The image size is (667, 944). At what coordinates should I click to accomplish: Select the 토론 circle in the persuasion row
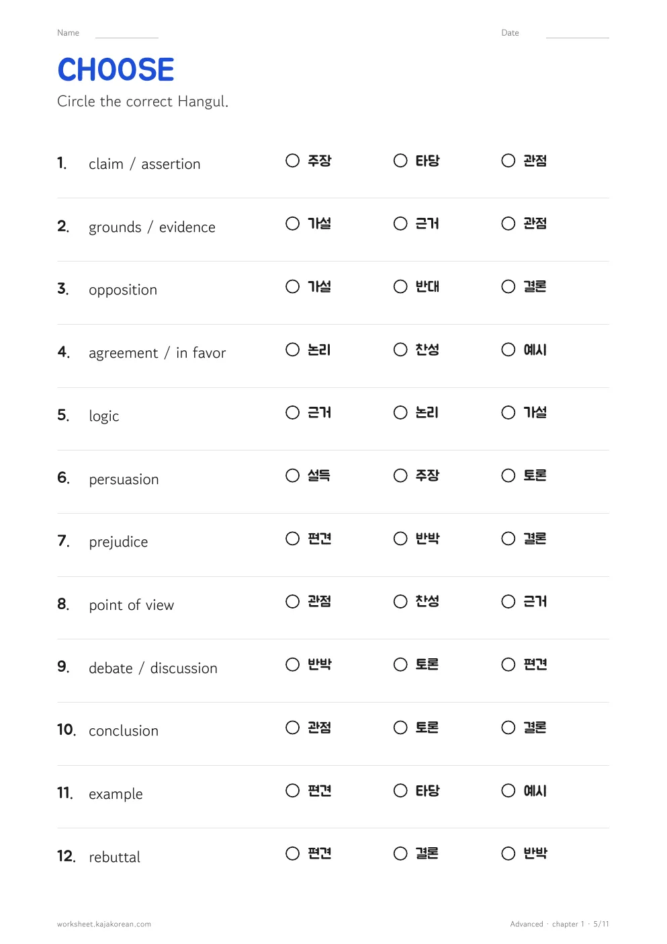tap(508, 475)
